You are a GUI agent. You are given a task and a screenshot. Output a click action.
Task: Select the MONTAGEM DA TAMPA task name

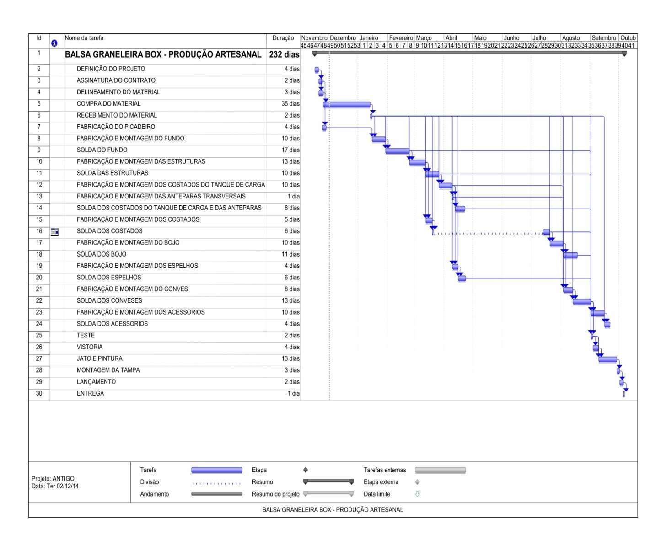108,370
